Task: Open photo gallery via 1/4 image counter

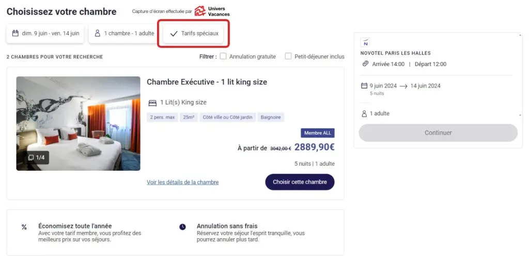Action: click(x=37, y=157)
